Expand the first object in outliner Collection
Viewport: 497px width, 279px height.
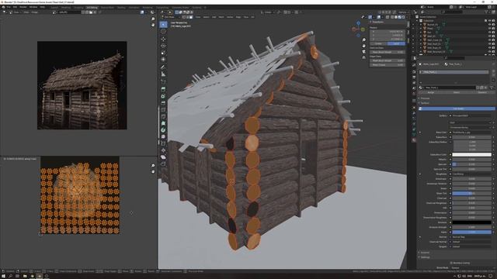pyautogui.click(x=421, y=24)
